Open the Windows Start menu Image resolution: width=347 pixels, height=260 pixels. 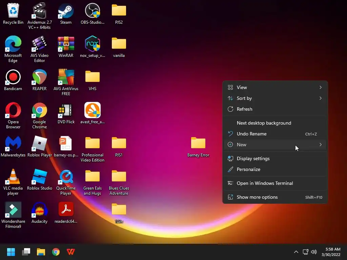tap(11, 252)
